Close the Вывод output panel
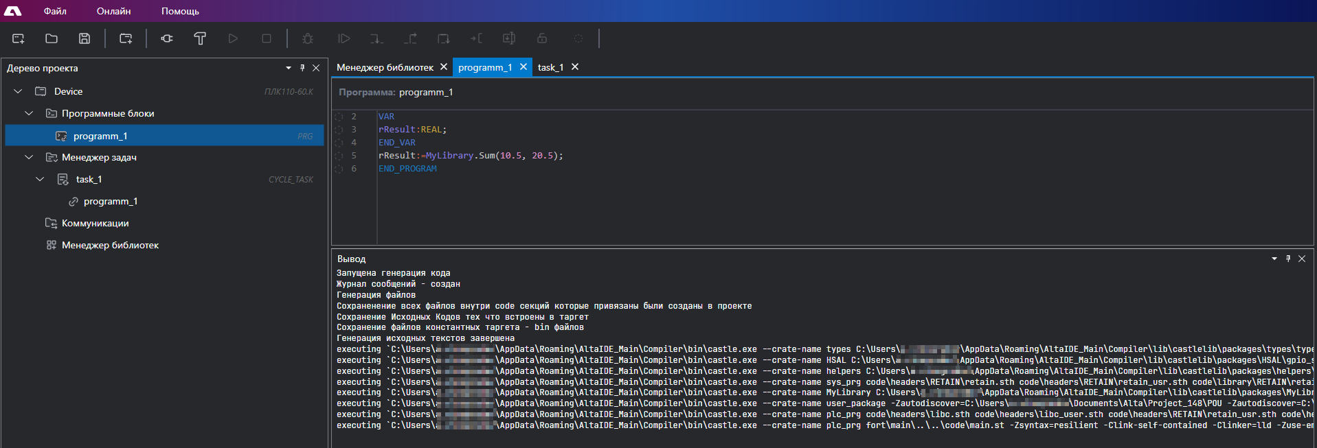This screenshot has height=448, width=1317. pyautogui.click(x=1302, y=259)
